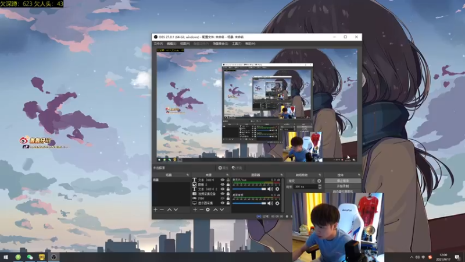Select the scene entry in Scenes list
Screen dimensions: 465x262
click(171, 180)
